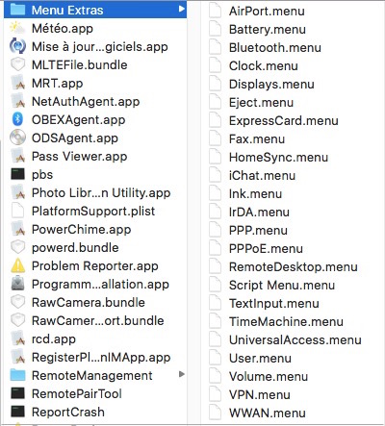
Task: Click the software update icon for Mise à jour
Action: [17, 46]
